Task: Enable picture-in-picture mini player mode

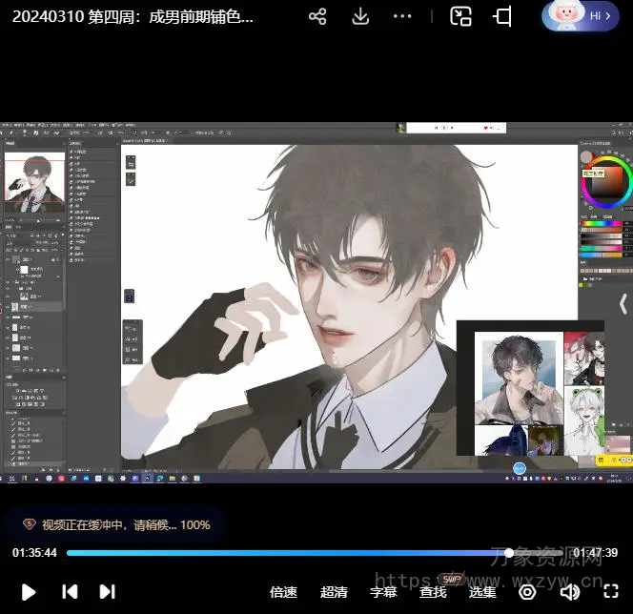Action: (x=461, y=16)
